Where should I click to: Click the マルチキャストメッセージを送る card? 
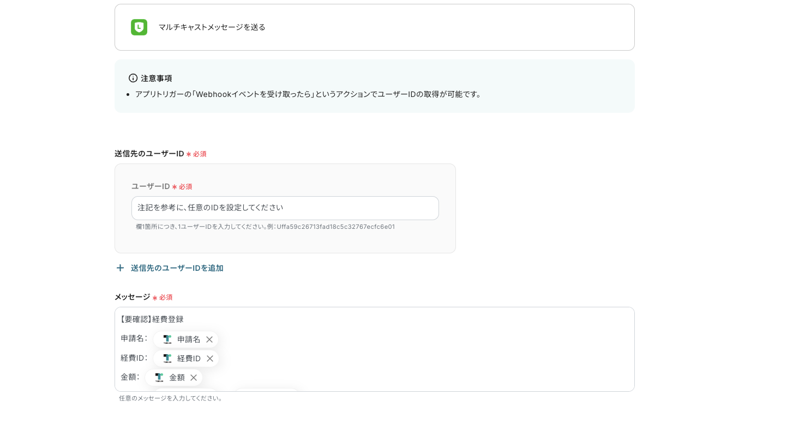coord(375,27)
